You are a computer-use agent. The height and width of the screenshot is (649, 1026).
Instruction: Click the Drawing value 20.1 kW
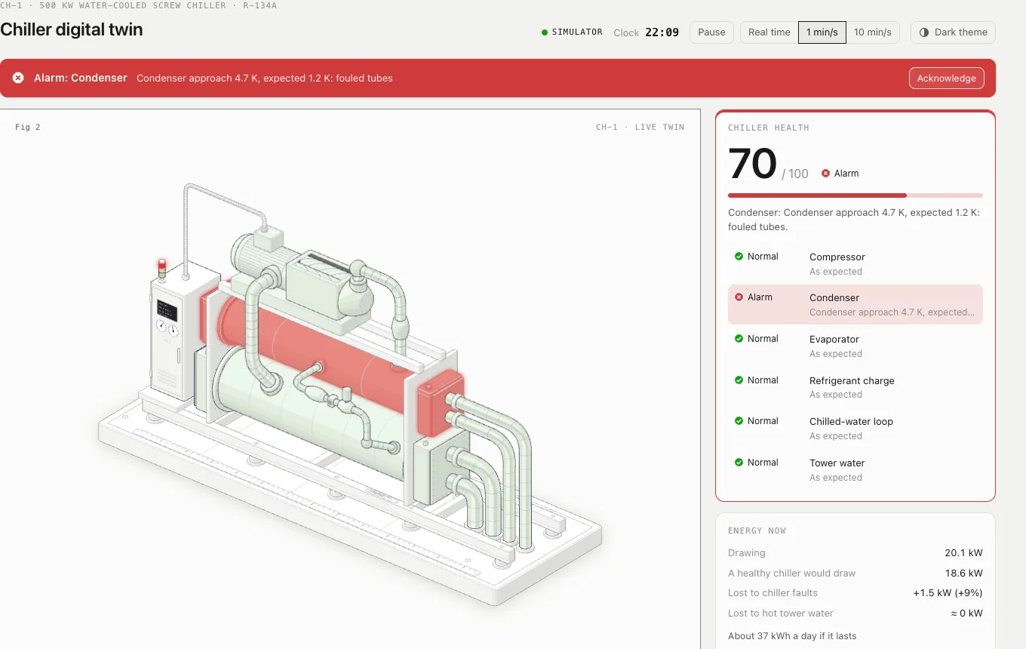963,553
